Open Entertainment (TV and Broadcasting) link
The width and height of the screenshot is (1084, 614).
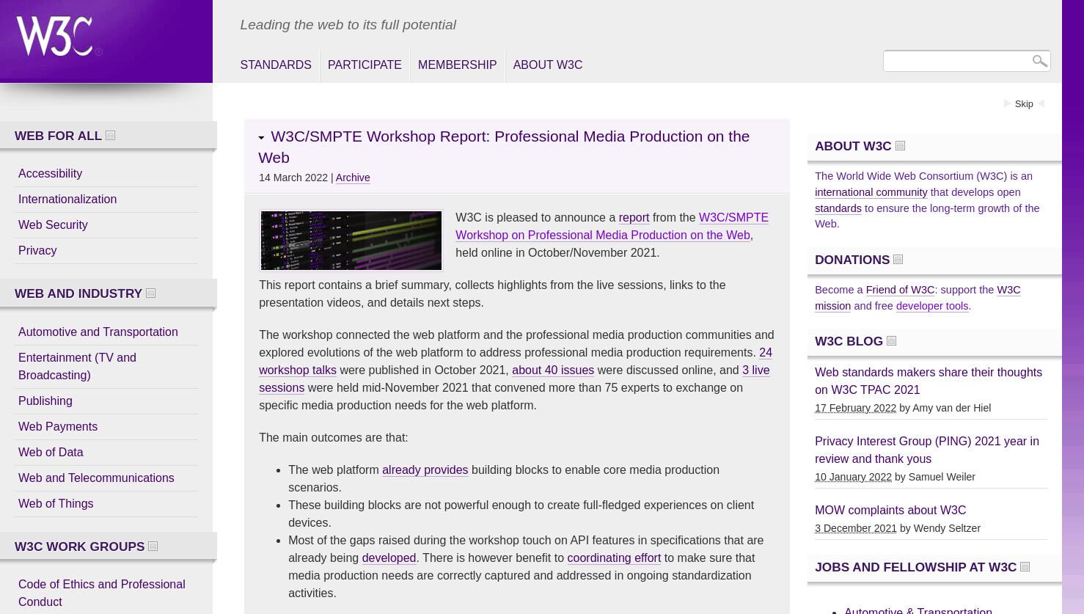[77, 367]
